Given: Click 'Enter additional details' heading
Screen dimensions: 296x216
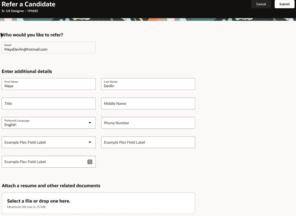Looking at the screenshot, I should coord(27,71).
